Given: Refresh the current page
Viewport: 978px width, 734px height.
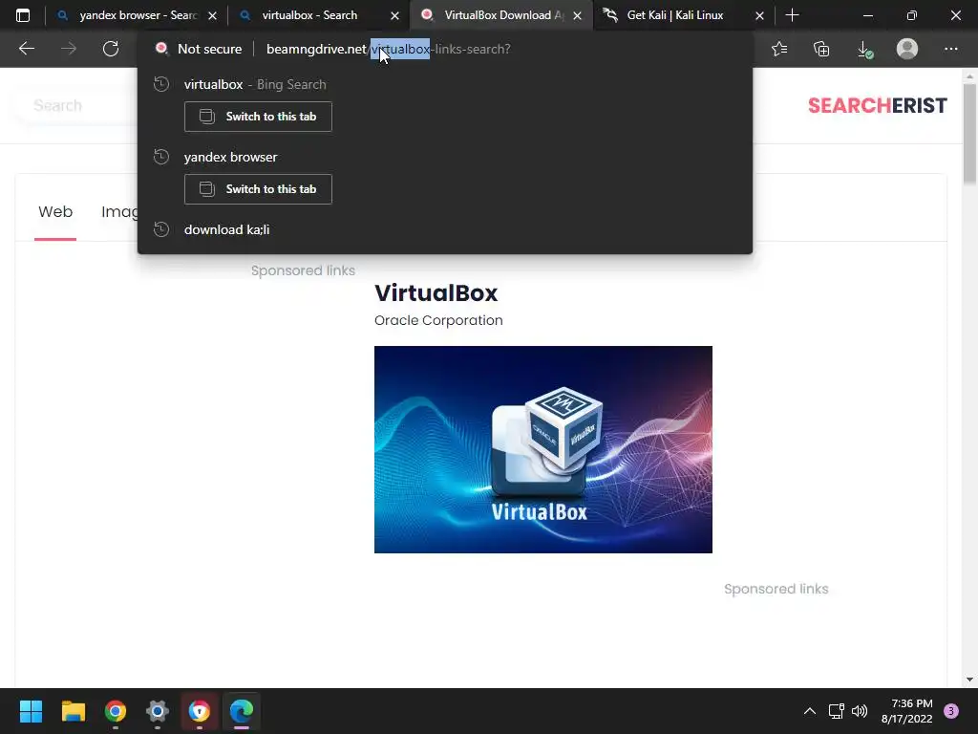Looking at the screenshot, I should [x=111, y=49].
